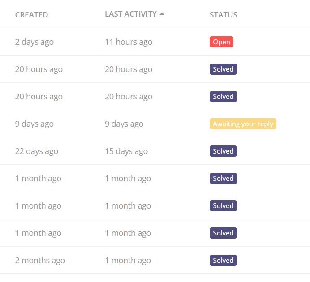Viewport: 310px width, 282px height.
Task: Click the Solved badge on 22 days ago row
Action: tap(223, 151)
